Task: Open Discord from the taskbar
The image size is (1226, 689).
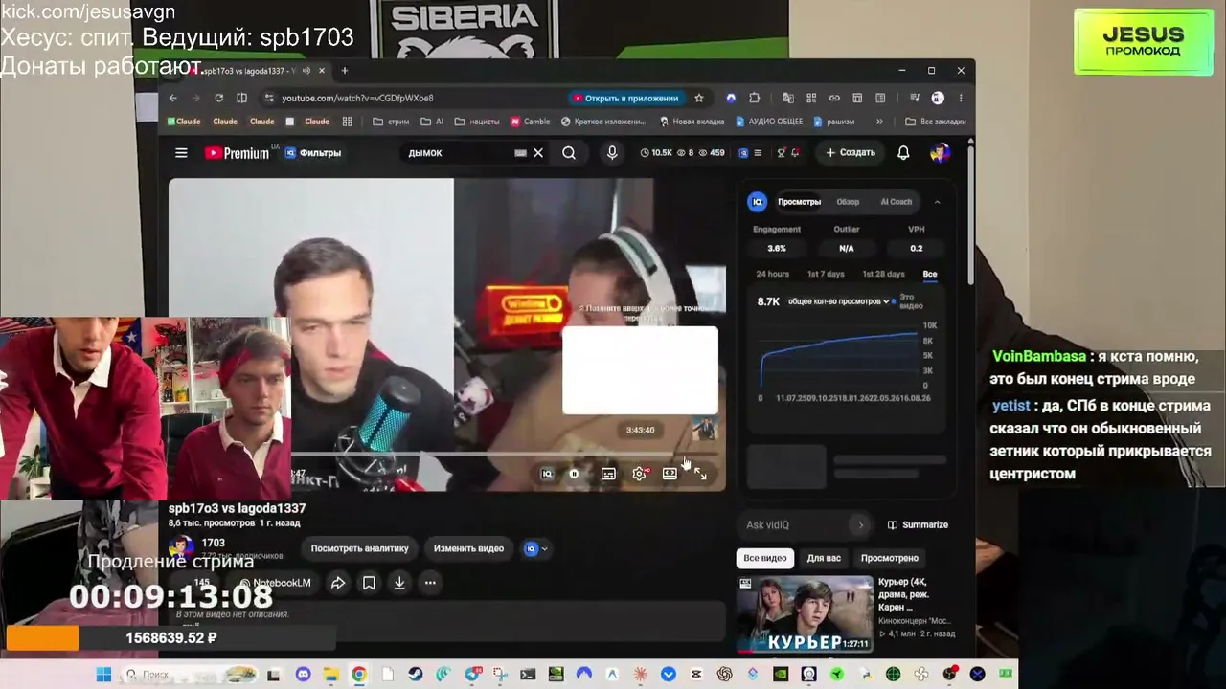Action: pyautogui.click(x=304, y=675)
